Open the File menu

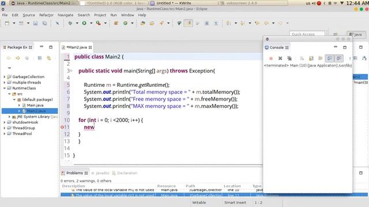tap(5, 15)
